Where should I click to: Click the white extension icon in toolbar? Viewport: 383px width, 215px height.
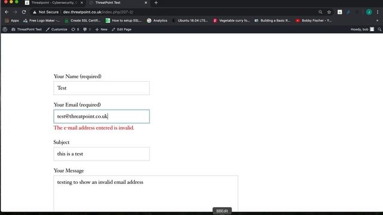click(x=339, y=12)
